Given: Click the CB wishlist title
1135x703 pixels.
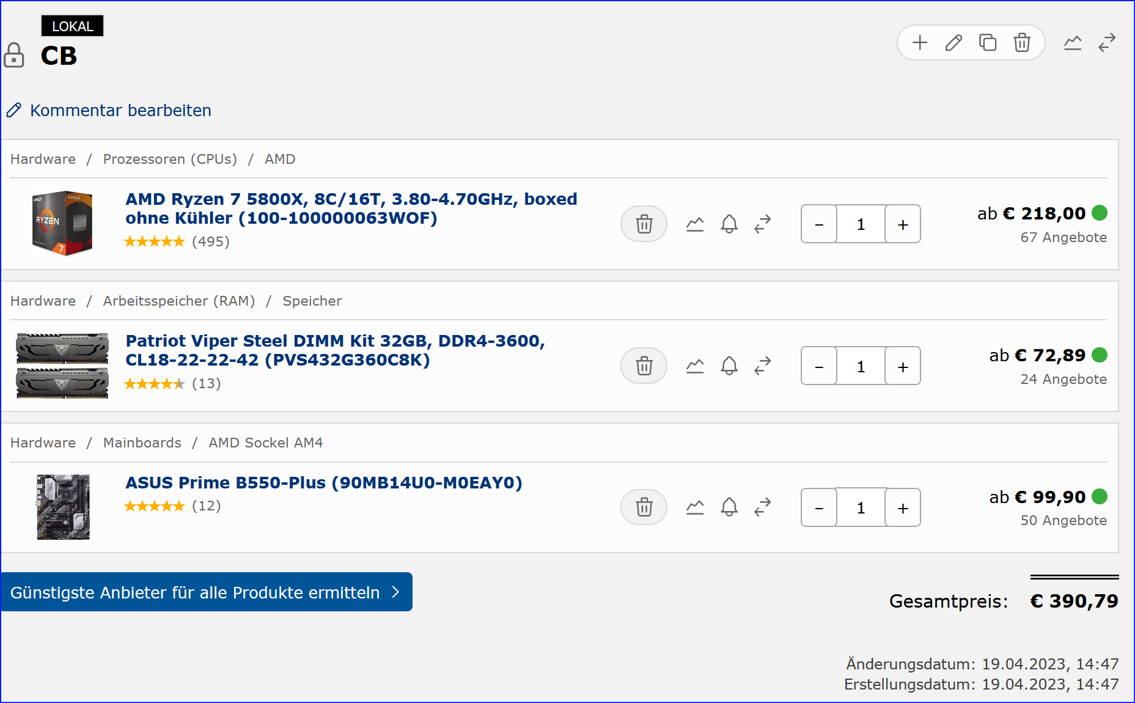Looking at the screenshot, I should pos(59,56).
